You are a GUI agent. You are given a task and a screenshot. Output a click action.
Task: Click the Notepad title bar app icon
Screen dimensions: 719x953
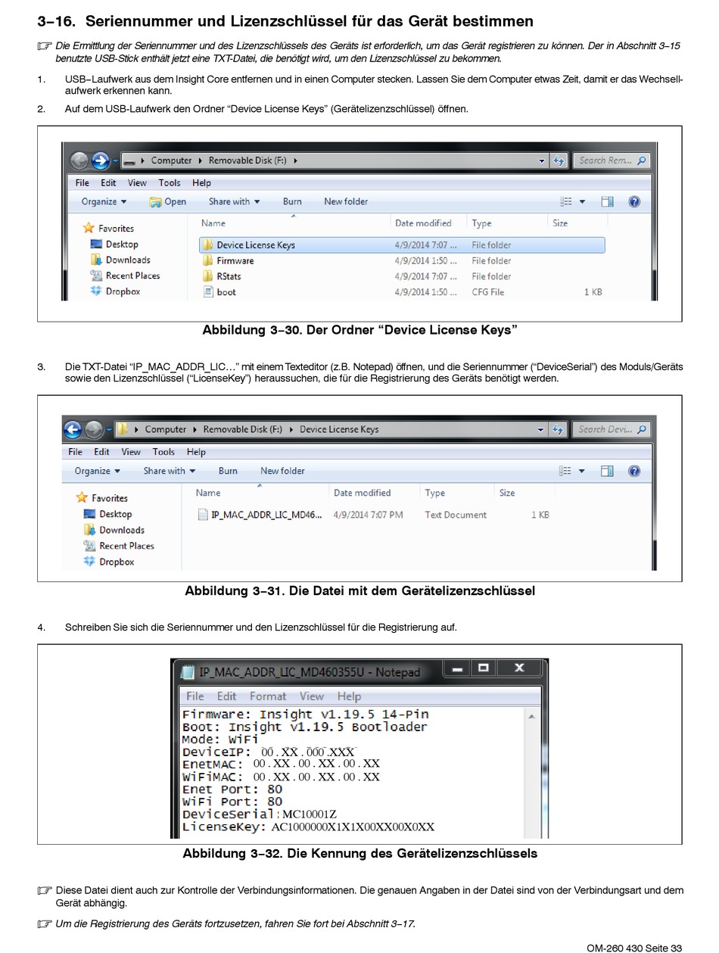186,671
